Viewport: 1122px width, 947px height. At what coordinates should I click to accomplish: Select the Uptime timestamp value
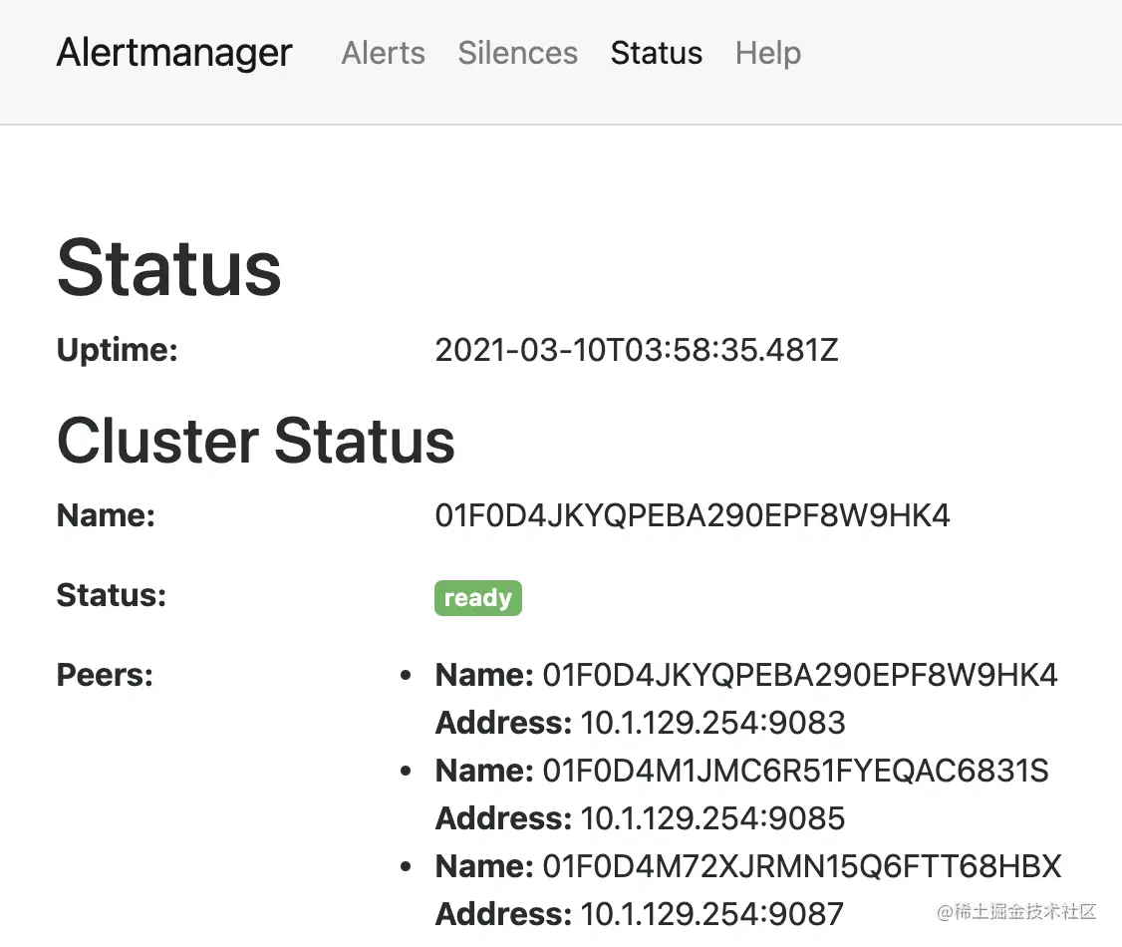coord(637,350)
